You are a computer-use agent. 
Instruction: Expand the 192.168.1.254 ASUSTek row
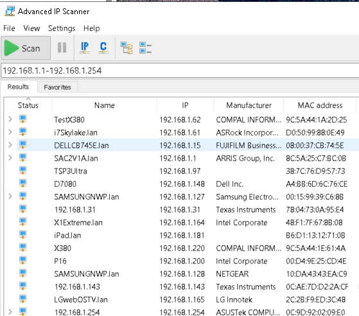point(10,312)
